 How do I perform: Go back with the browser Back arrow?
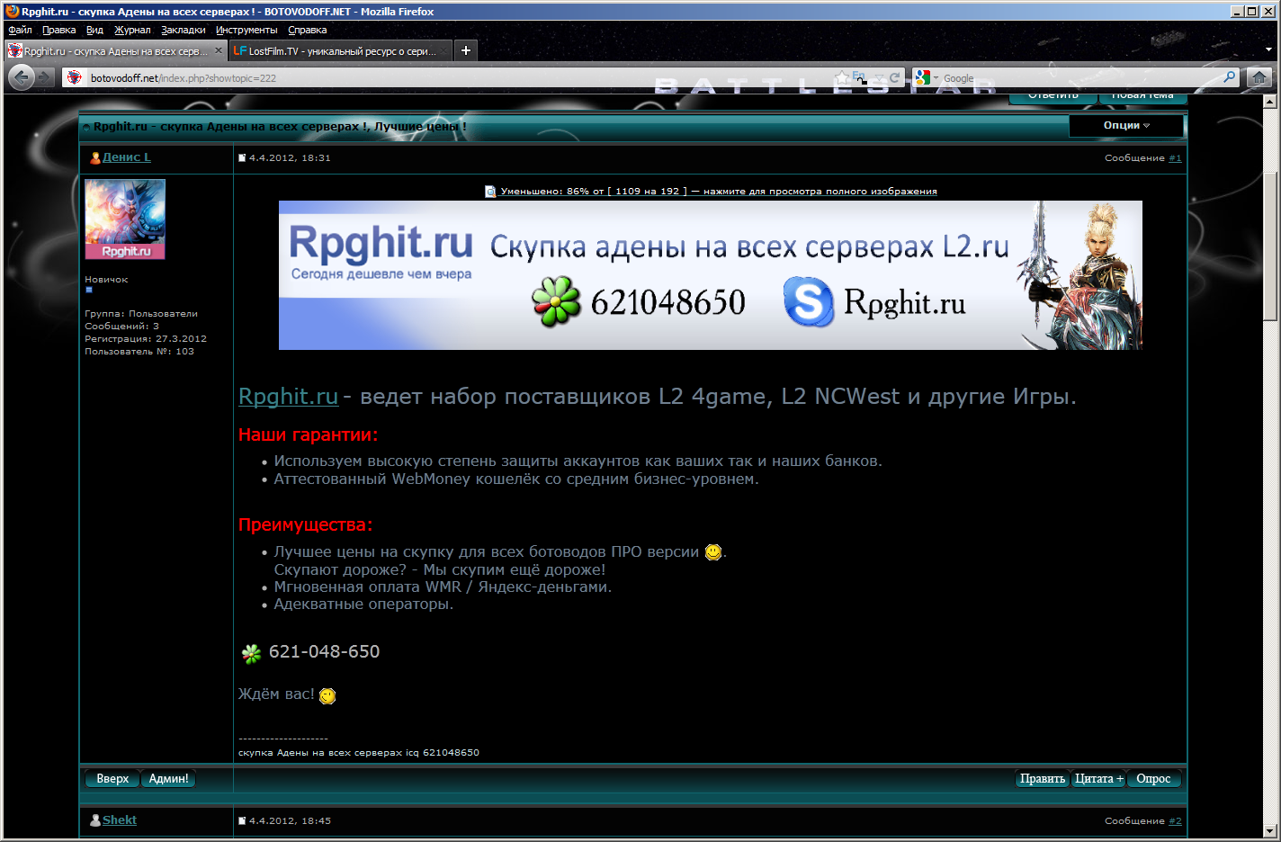pos(22,77)
